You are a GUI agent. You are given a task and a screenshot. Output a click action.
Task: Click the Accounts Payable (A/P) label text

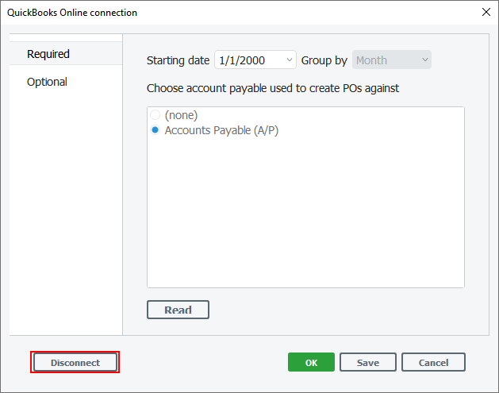221,130
